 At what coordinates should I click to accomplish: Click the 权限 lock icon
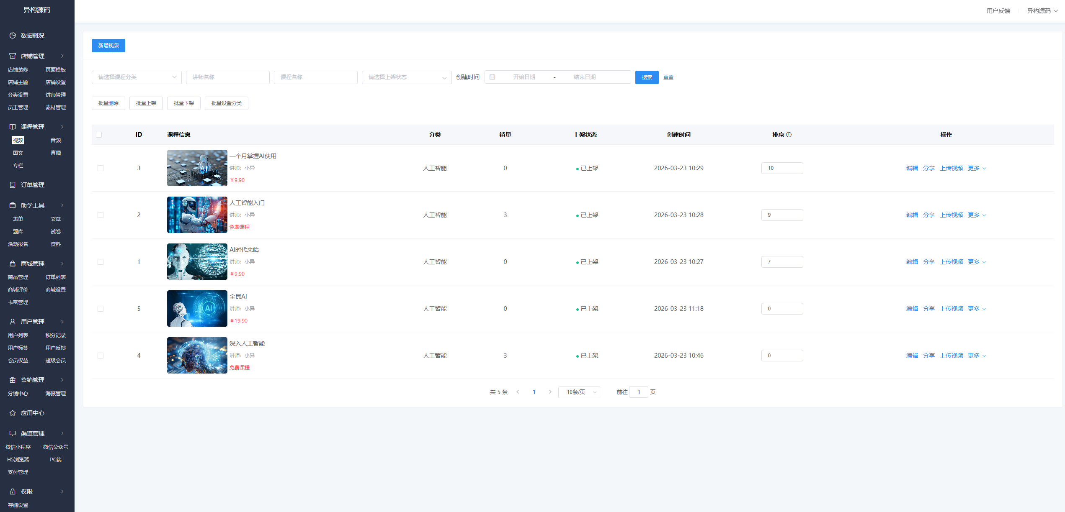pos(13,492)
